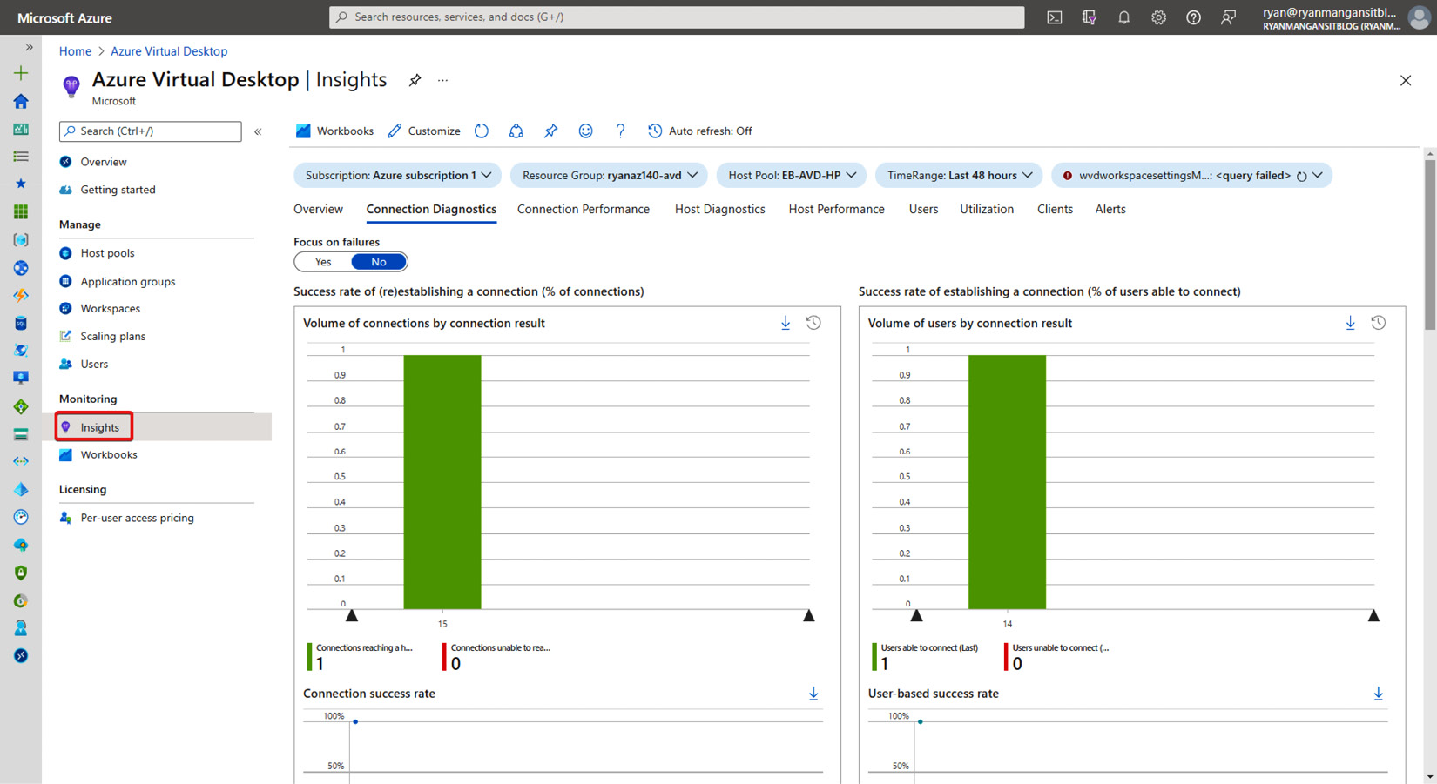Select the Connection Diagnostics tab
The height and width of the screenshot is (784, 1437).
click(431, 209)
